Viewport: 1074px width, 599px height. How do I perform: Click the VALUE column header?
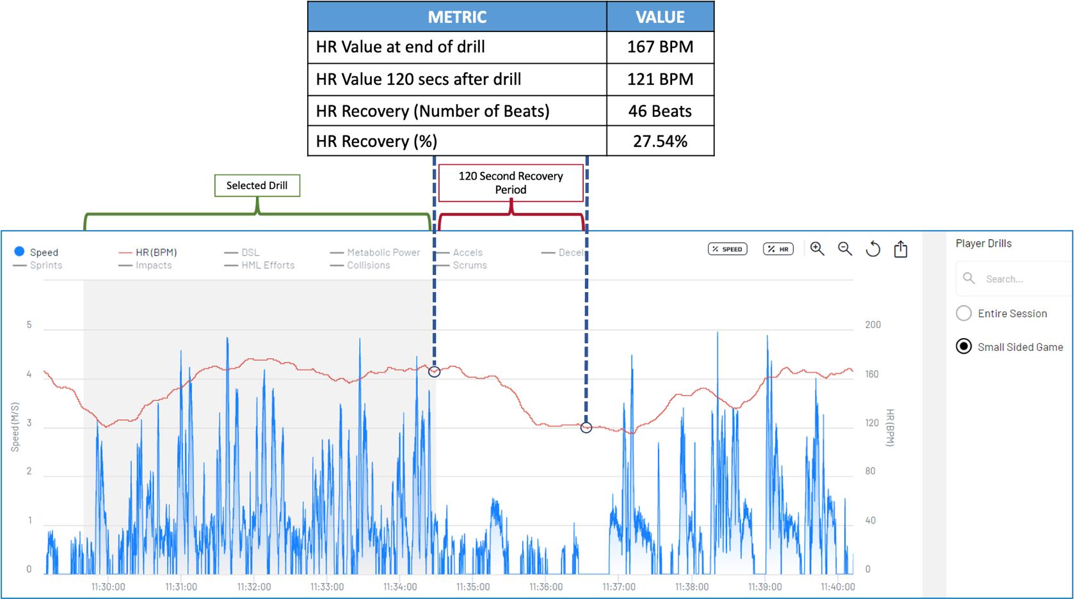[660, 17]
